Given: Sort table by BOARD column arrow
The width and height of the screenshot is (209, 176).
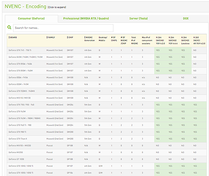Looking at the screenshot, I should (x=9, y=38).
